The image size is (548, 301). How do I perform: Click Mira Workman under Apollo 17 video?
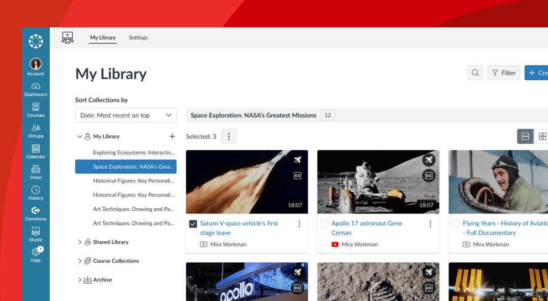coord(360,244)
